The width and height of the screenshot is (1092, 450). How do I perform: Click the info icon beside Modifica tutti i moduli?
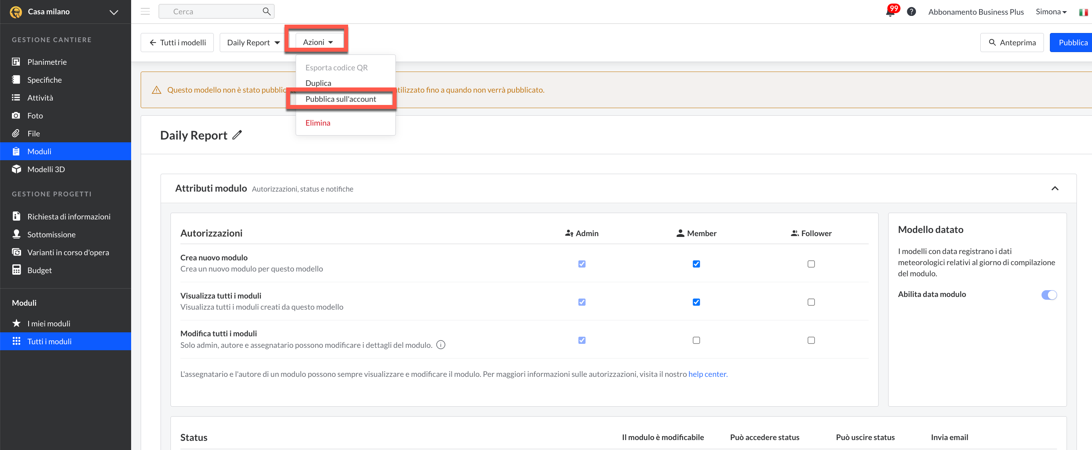pos(440,345)
